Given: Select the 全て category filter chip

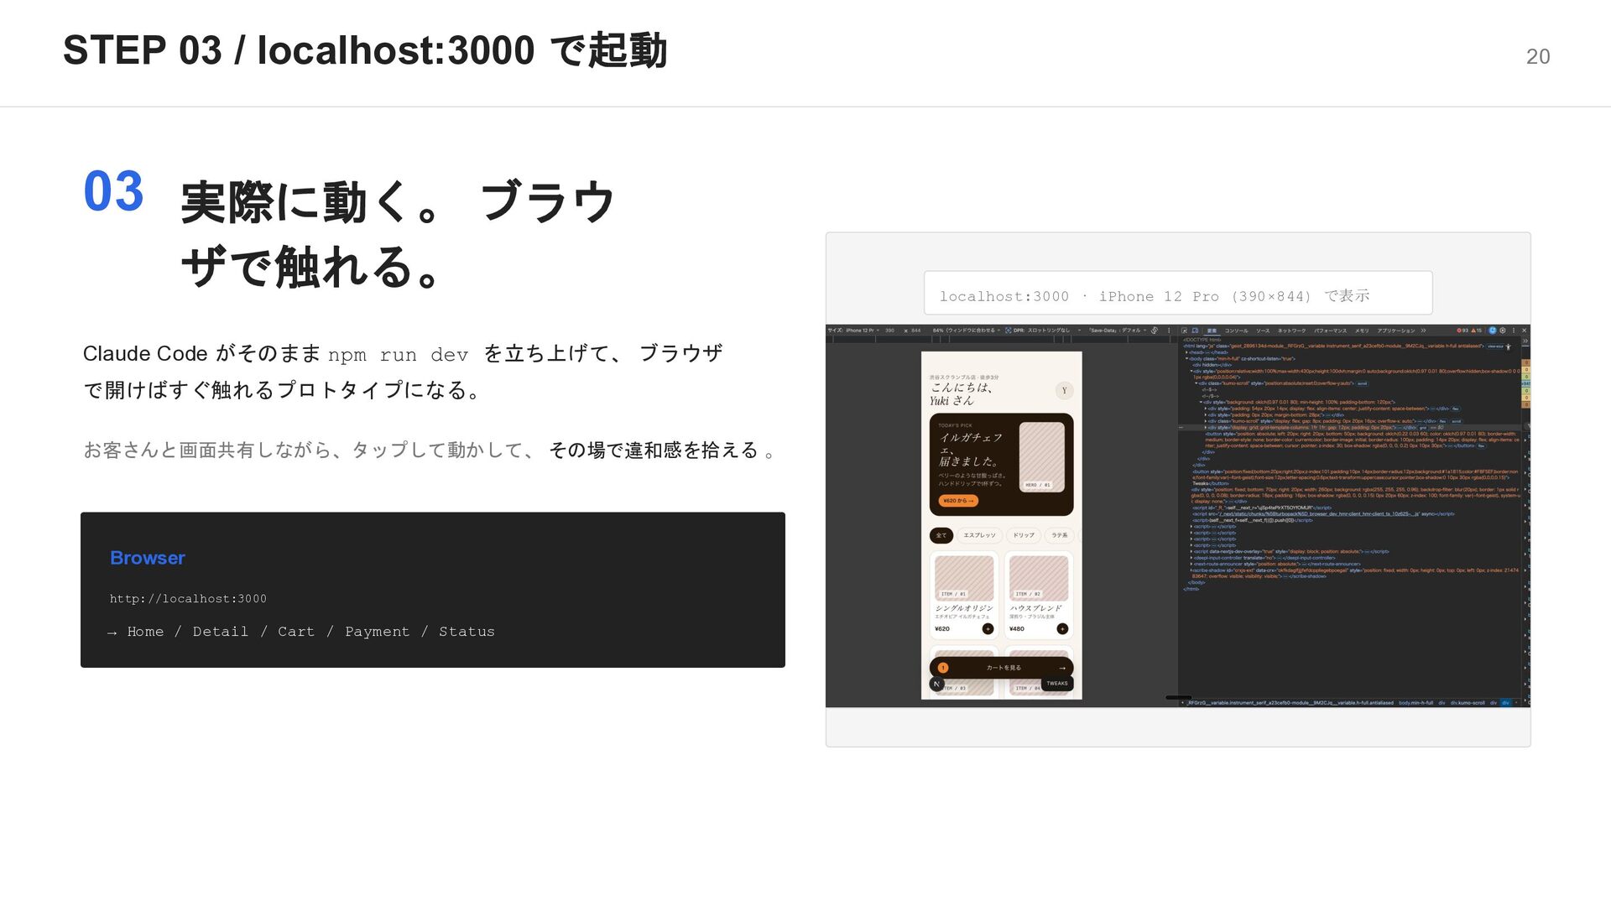Looking at the screenshot, I should click(x=941, y=535).
